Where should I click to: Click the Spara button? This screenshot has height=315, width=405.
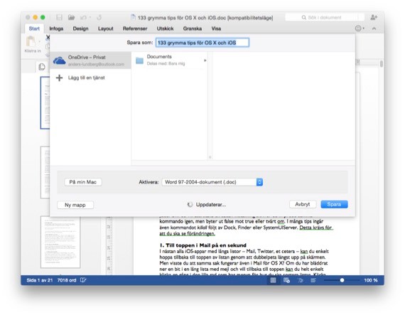(x=334, y=204)
